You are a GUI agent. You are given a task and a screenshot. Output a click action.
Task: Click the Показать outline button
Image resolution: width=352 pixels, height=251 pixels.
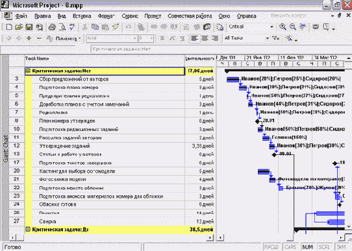click(66, 38)
